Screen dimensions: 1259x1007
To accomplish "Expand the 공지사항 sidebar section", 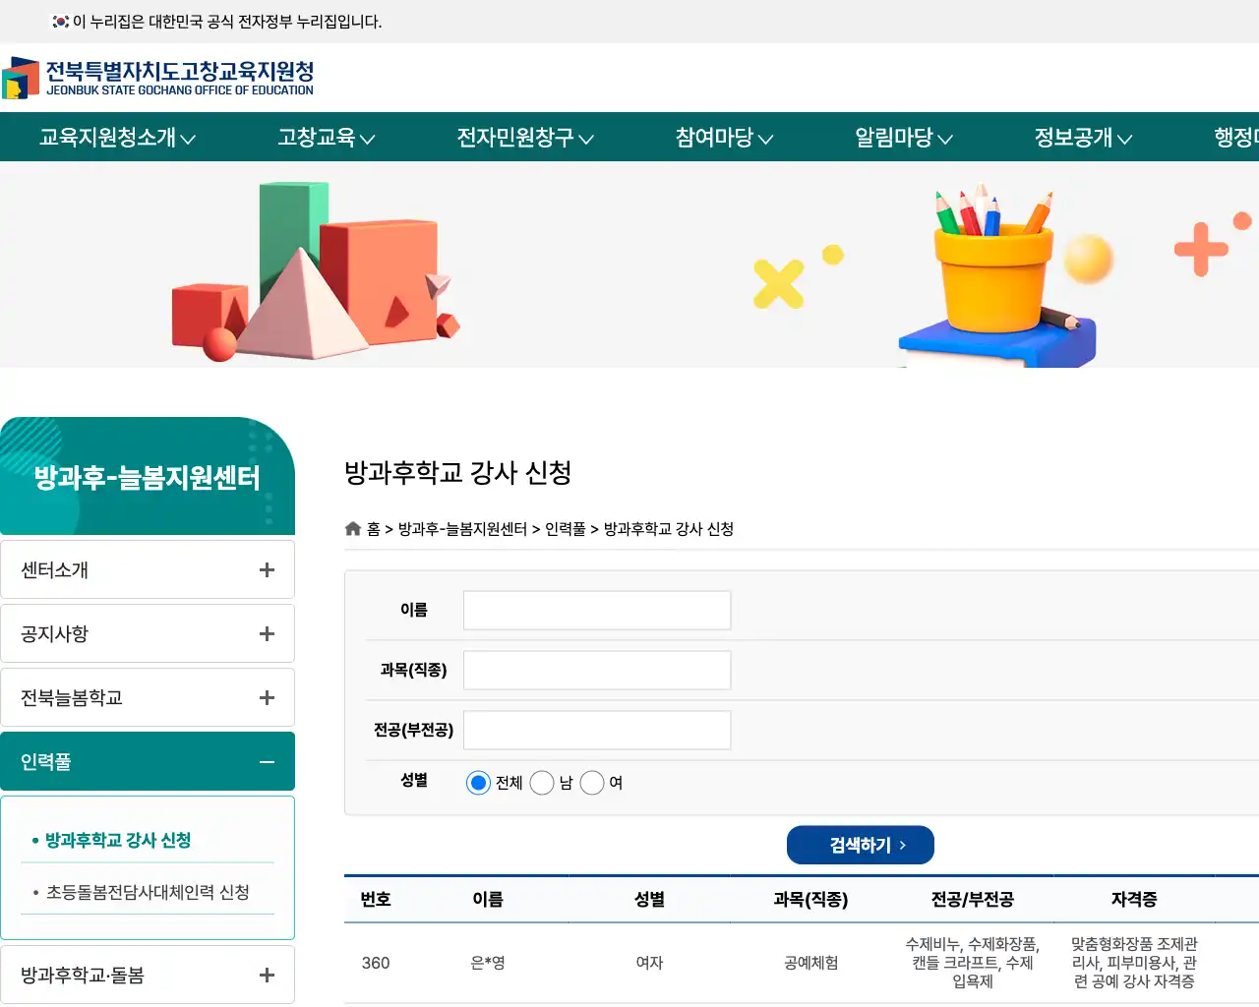I will [x=267, y=632].
